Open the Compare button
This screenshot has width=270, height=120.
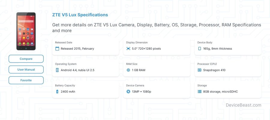click(26, 59)
